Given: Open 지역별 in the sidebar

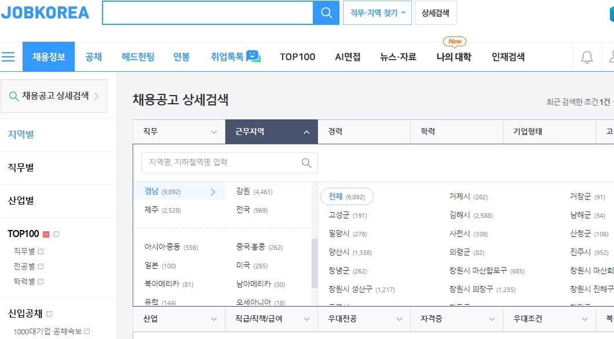Looking at the screenshot, I should tap(21, 134).
